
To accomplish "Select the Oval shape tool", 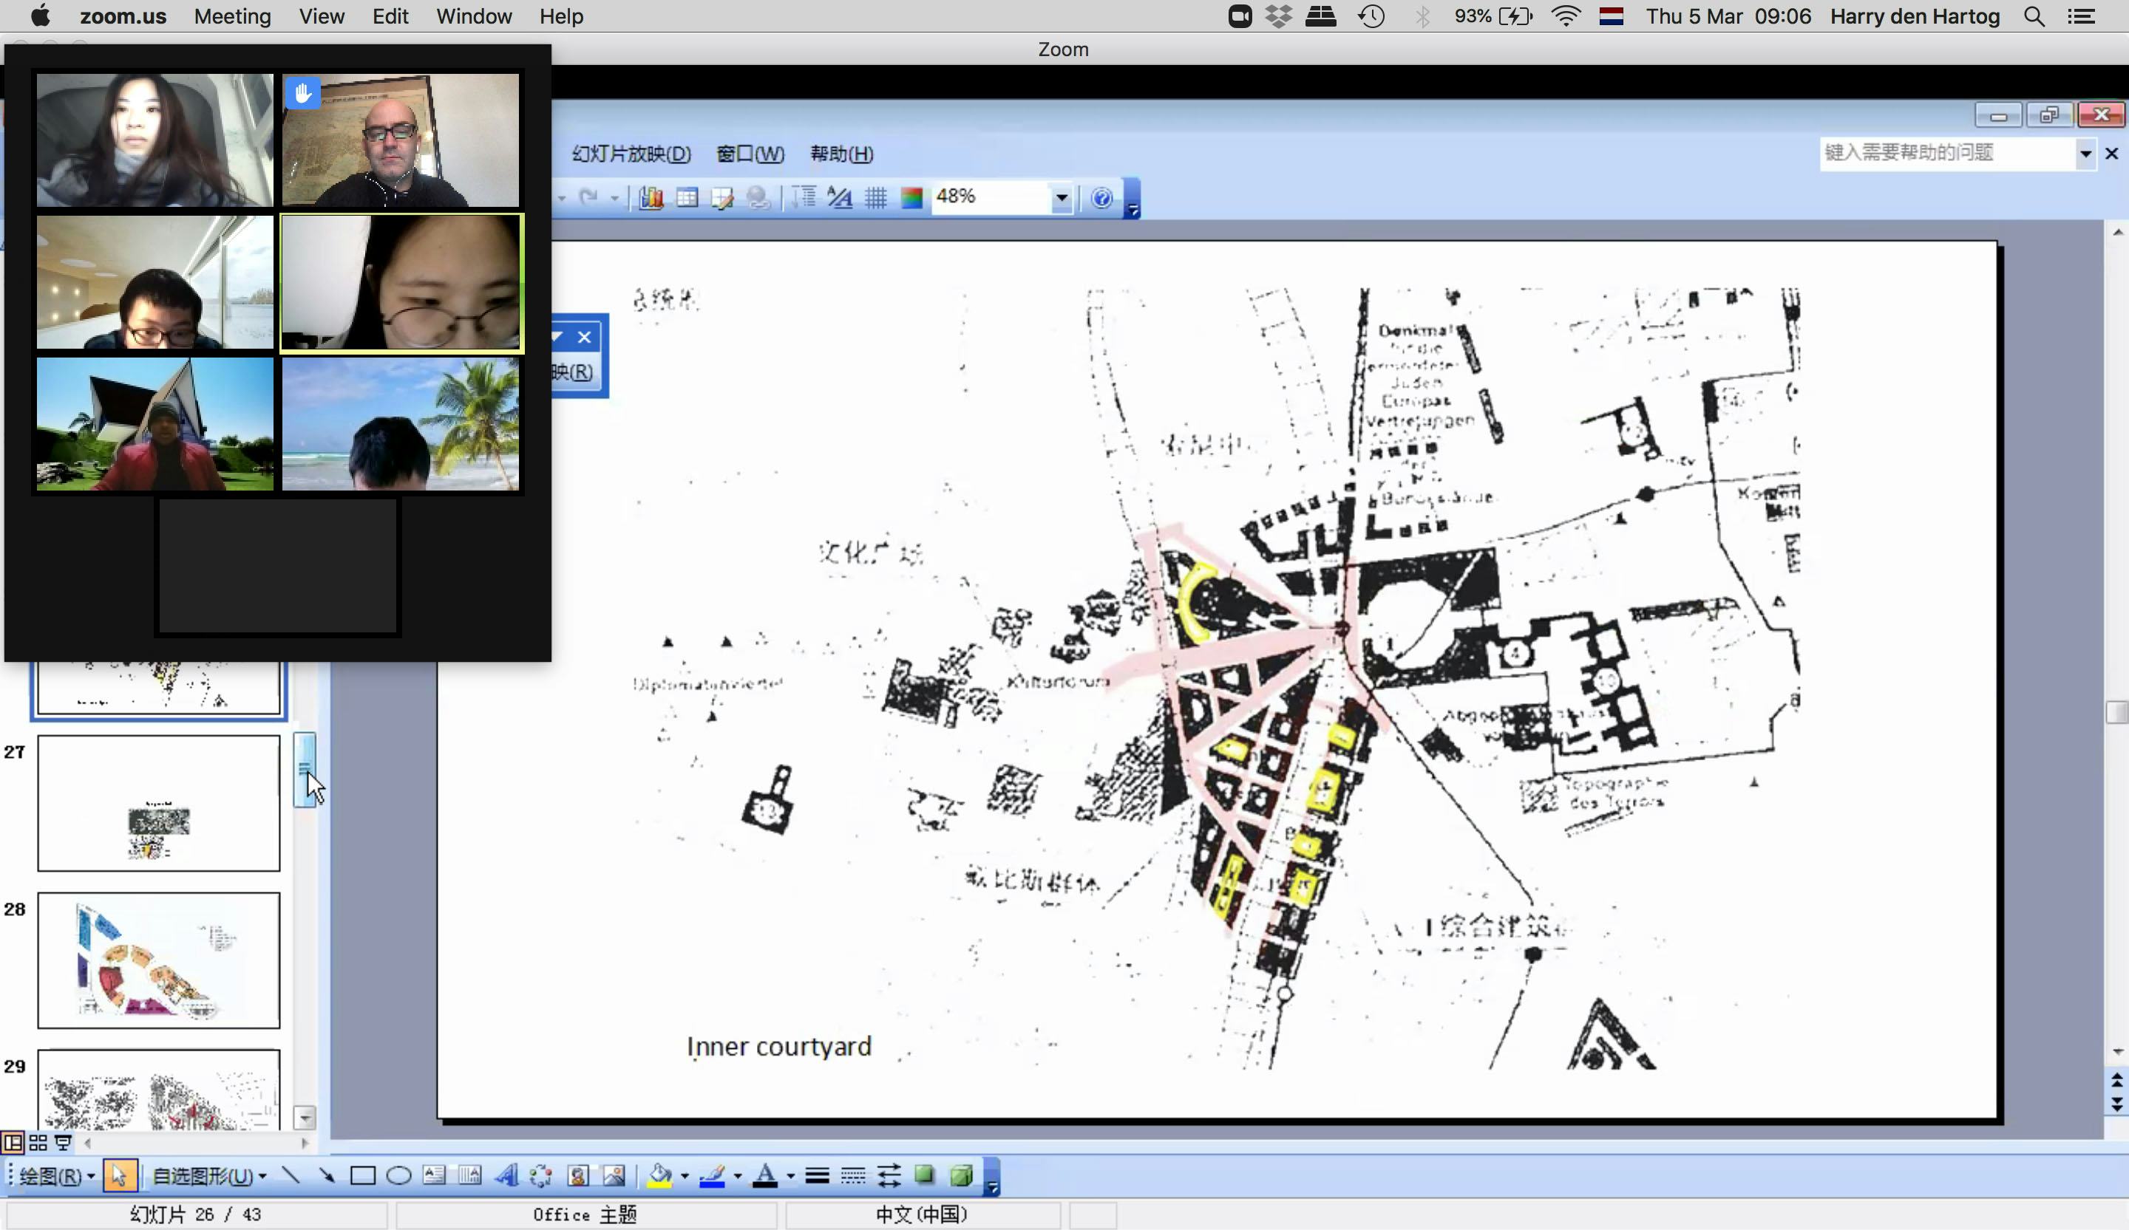I will click(x=398, y=1175).
